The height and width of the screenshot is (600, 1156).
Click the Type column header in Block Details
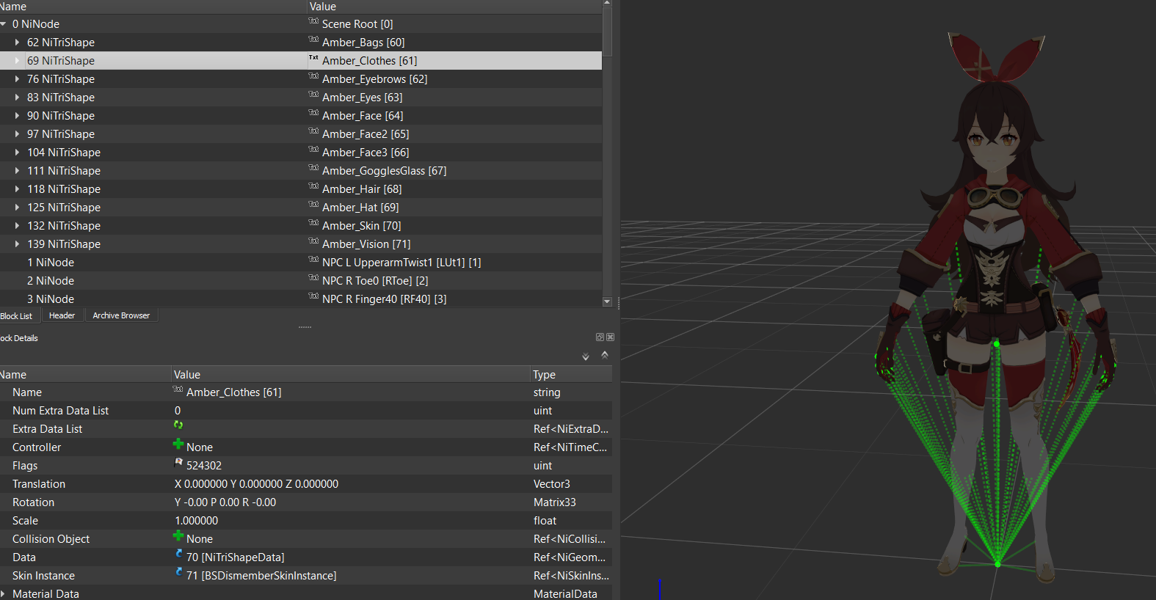(x=571, y=374)
